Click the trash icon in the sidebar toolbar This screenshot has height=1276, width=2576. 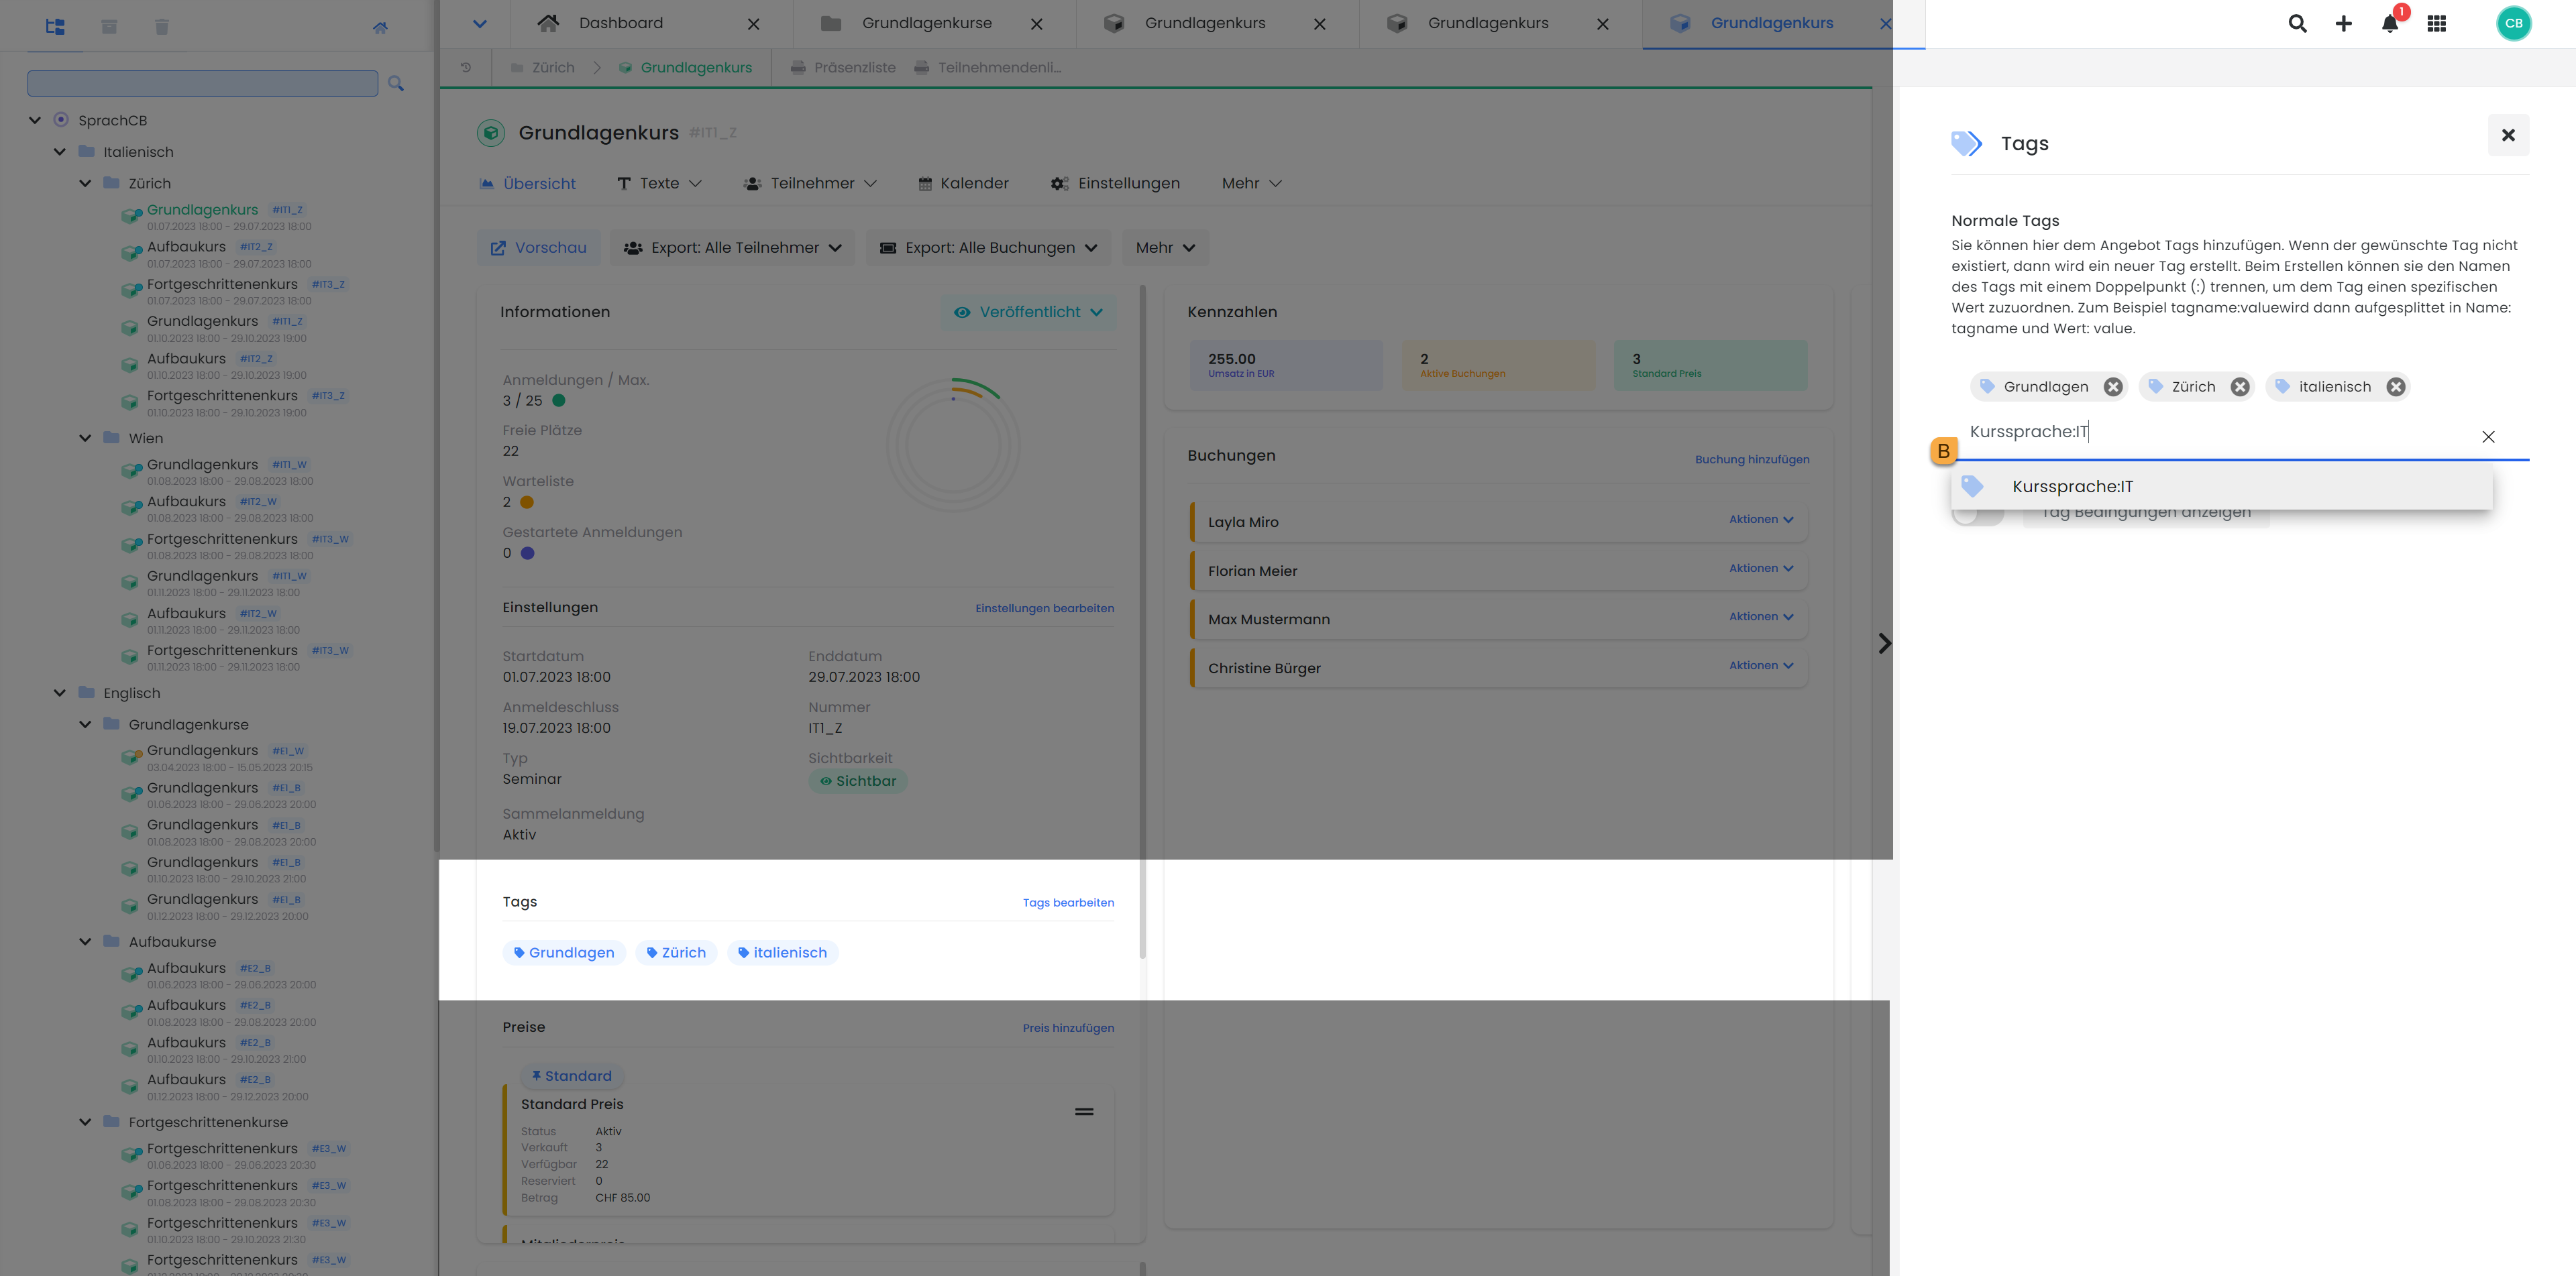(161, 27)
